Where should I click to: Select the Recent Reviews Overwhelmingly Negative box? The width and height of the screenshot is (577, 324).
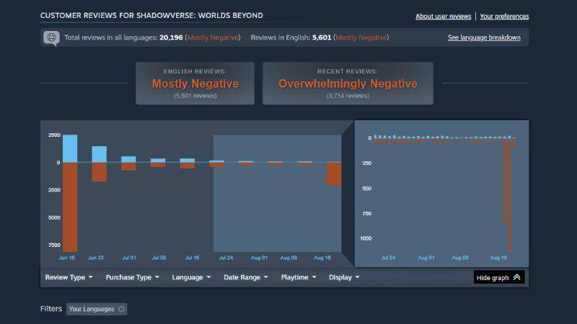click(x=348, y=84)
